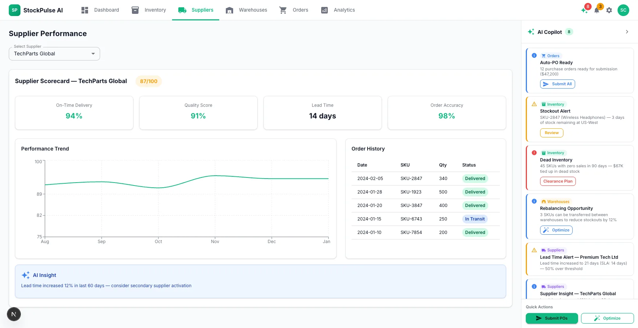Viewport: 638px width, 328px height.
Task: Click the Auto-PO Ready info icon
Action: pos(534,56)
